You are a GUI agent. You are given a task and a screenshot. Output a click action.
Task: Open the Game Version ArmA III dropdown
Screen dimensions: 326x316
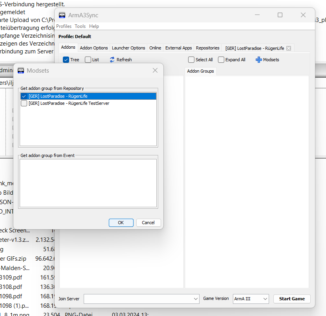265,299
